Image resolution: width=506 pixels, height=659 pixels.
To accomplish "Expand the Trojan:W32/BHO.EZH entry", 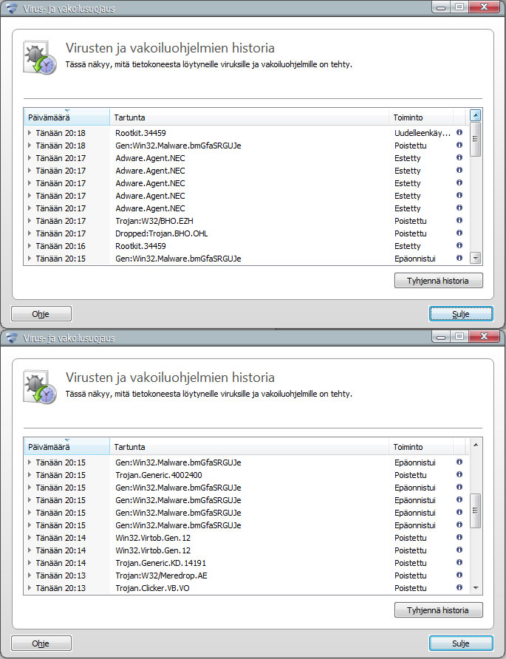I will point(30,221).
